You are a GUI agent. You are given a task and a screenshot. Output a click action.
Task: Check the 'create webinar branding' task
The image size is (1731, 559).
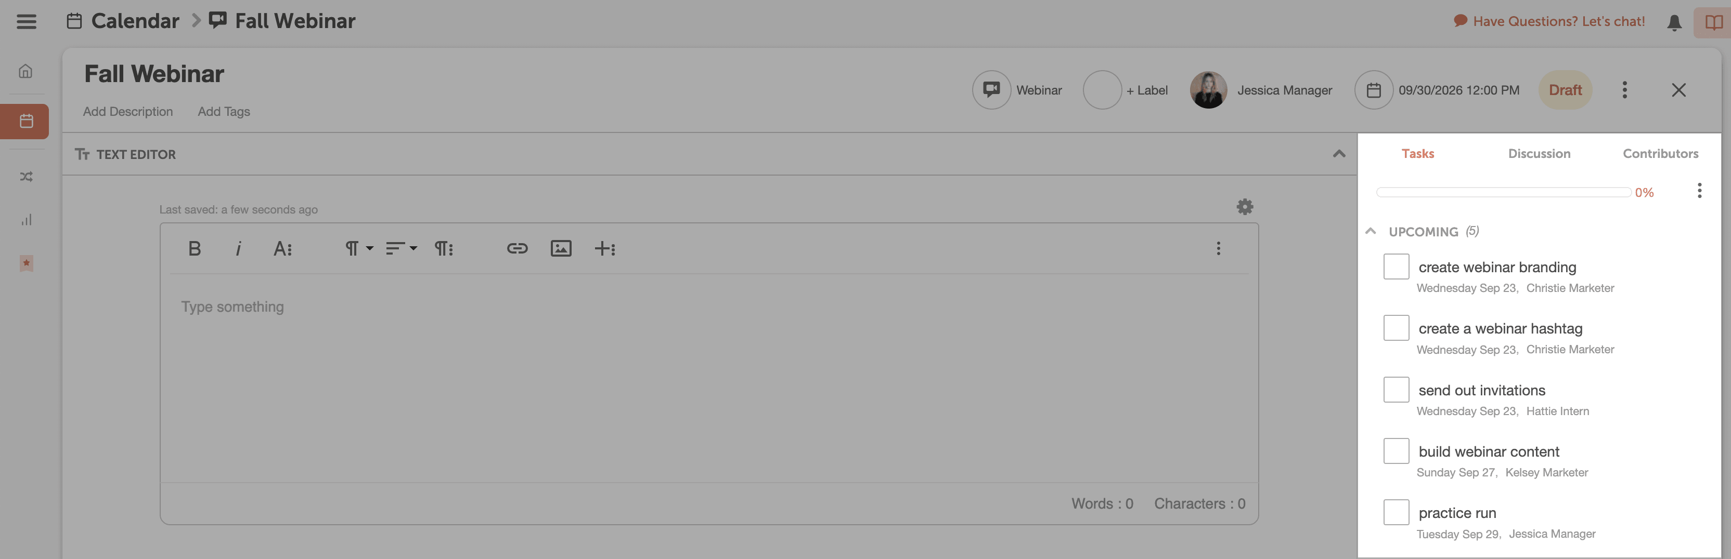coord(1396,267)
